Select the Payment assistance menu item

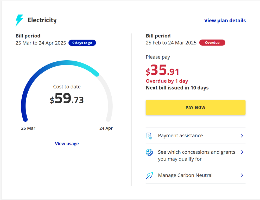180,136
